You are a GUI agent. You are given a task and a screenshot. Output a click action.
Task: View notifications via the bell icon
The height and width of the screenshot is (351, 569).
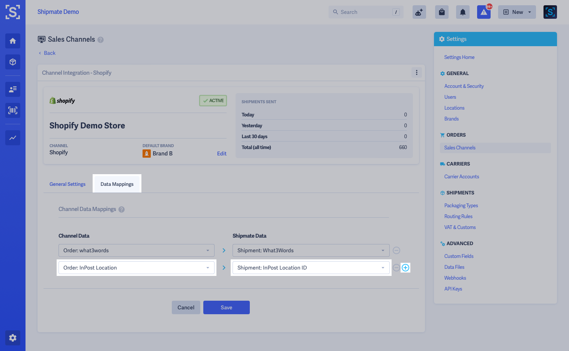point(462,12)
